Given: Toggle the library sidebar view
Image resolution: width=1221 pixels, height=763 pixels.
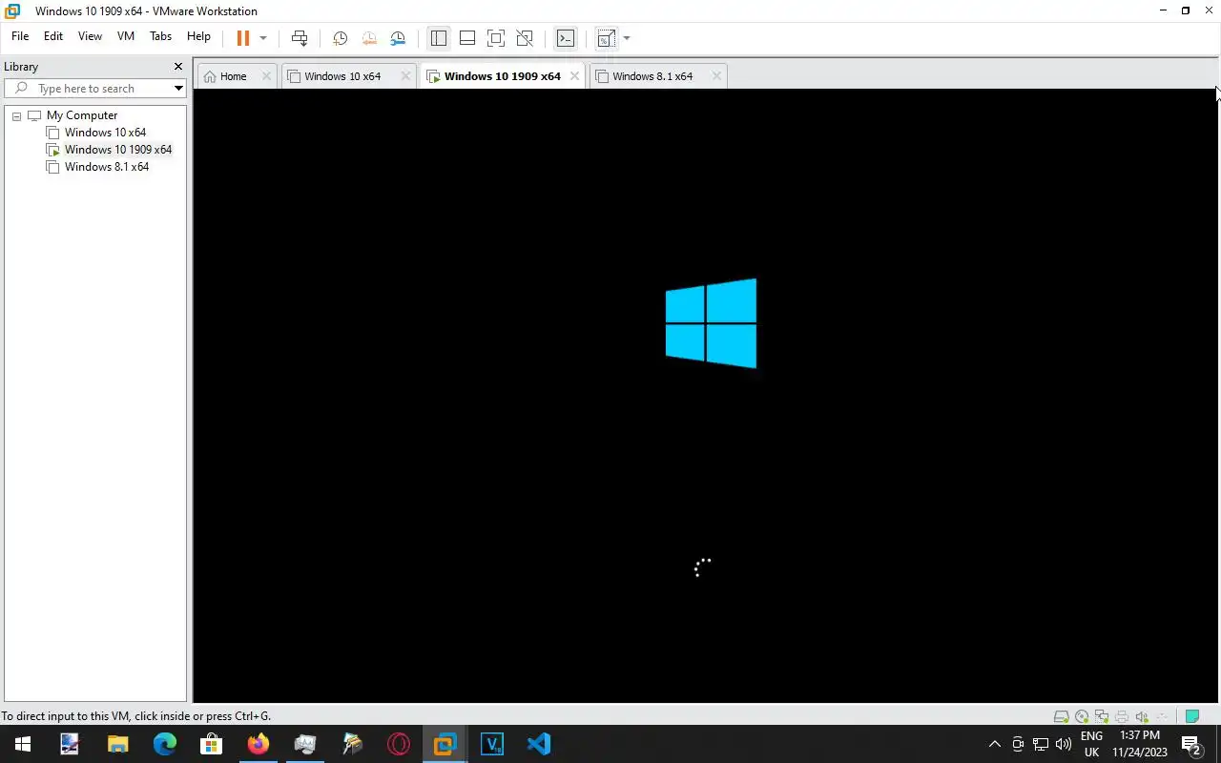Looking at the screenshot, I should [439, 38].
